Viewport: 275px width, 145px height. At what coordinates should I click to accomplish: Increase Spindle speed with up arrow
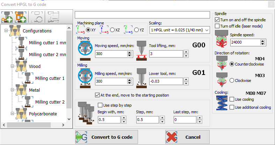[262, 41]
